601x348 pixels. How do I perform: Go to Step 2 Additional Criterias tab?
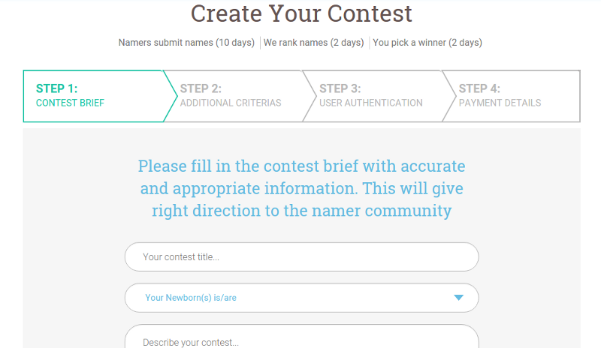(234, 96)
